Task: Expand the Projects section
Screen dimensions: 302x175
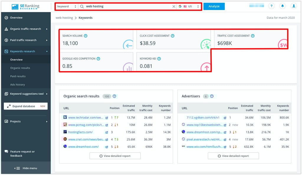Action: click(x=18, y=121)
